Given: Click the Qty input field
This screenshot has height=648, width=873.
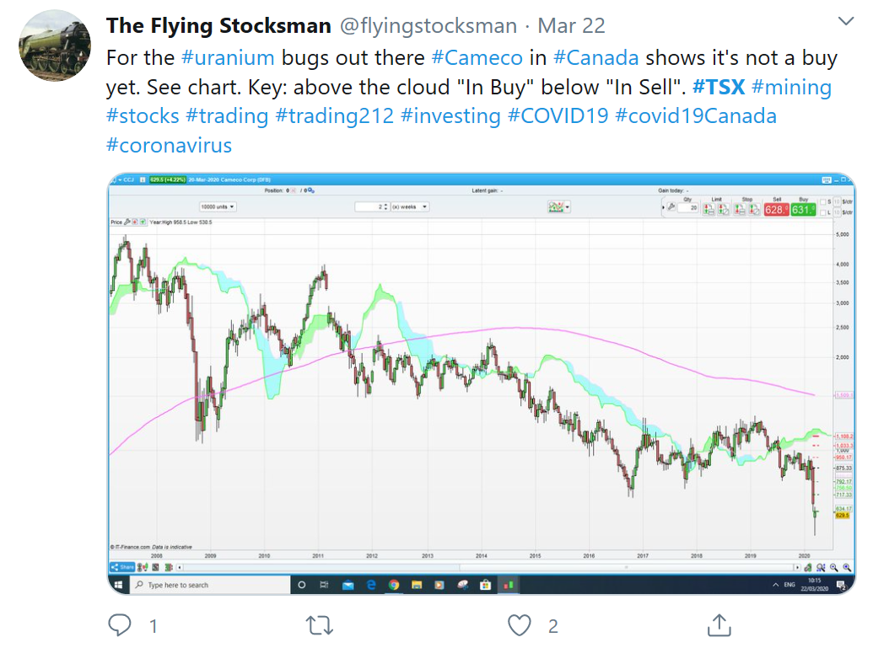Looking at the screenshot, I should pyautogui.click(x=687, y=207).
